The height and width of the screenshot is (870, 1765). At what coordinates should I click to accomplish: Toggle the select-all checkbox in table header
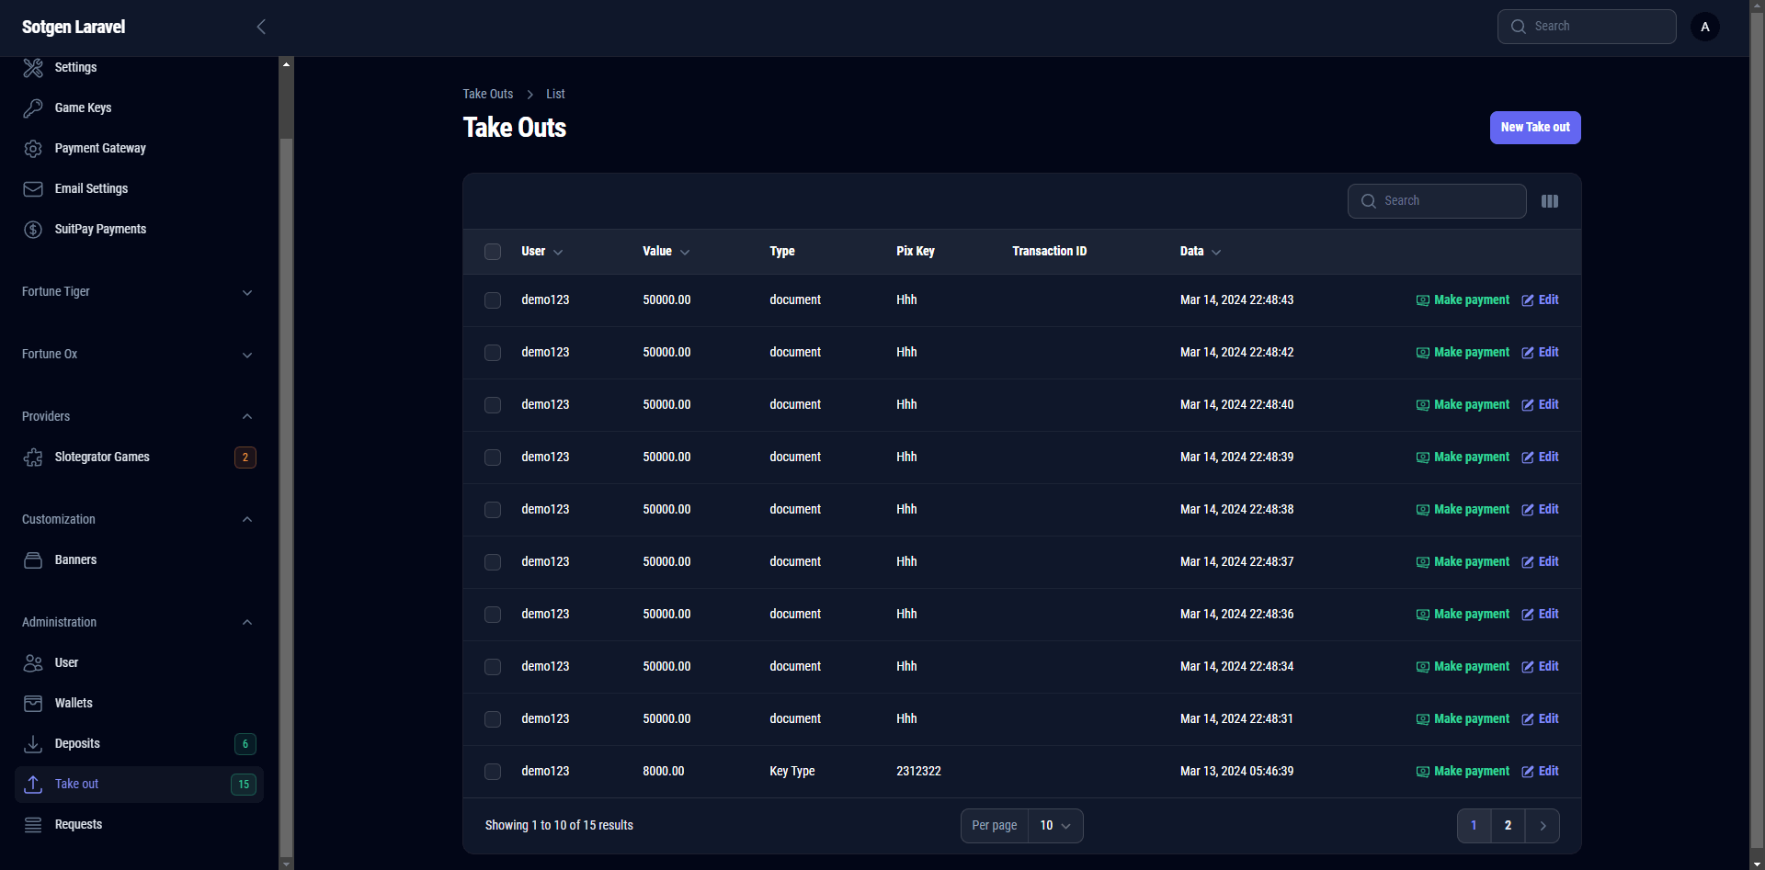coord(493,252)
